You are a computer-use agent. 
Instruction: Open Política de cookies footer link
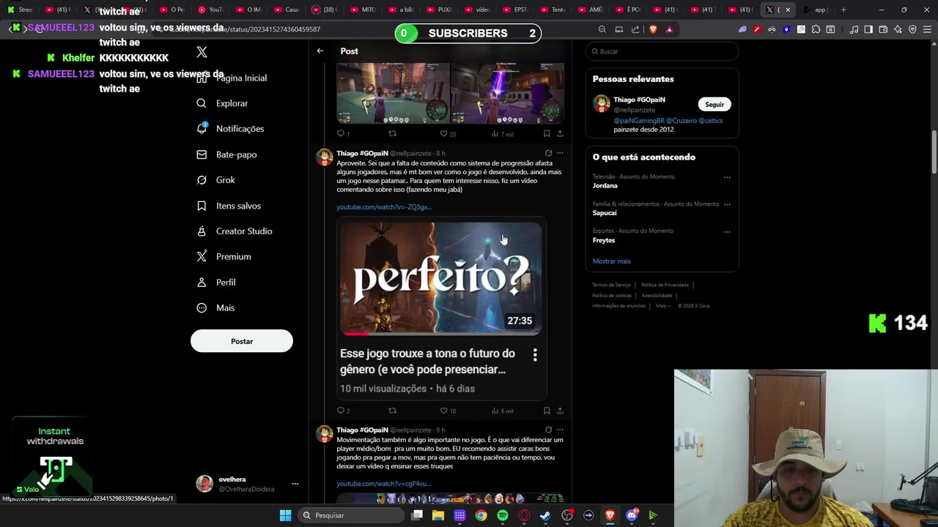pyautogui.click(x=611, y=296)
